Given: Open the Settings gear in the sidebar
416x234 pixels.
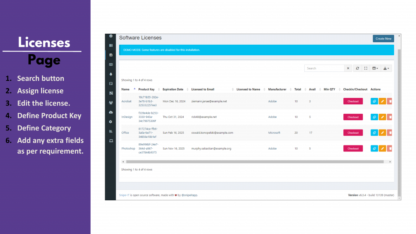Looking at the screenshot, I should pos(111,121).
